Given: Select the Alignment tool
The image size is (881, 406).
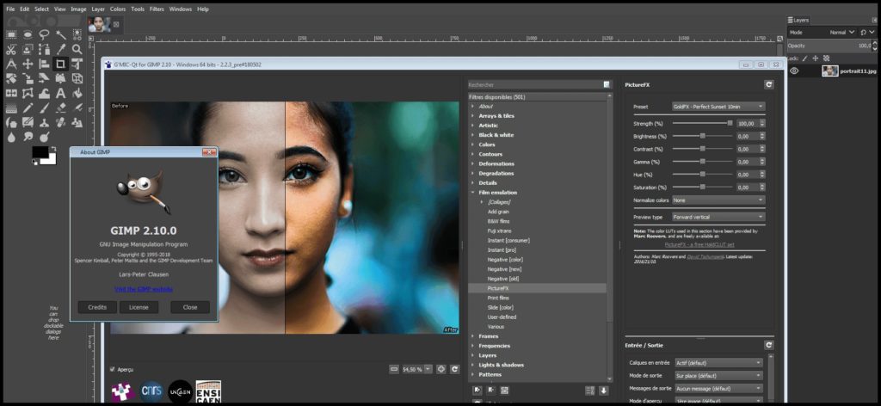Looking at the screenshot, I should [44, 64].
